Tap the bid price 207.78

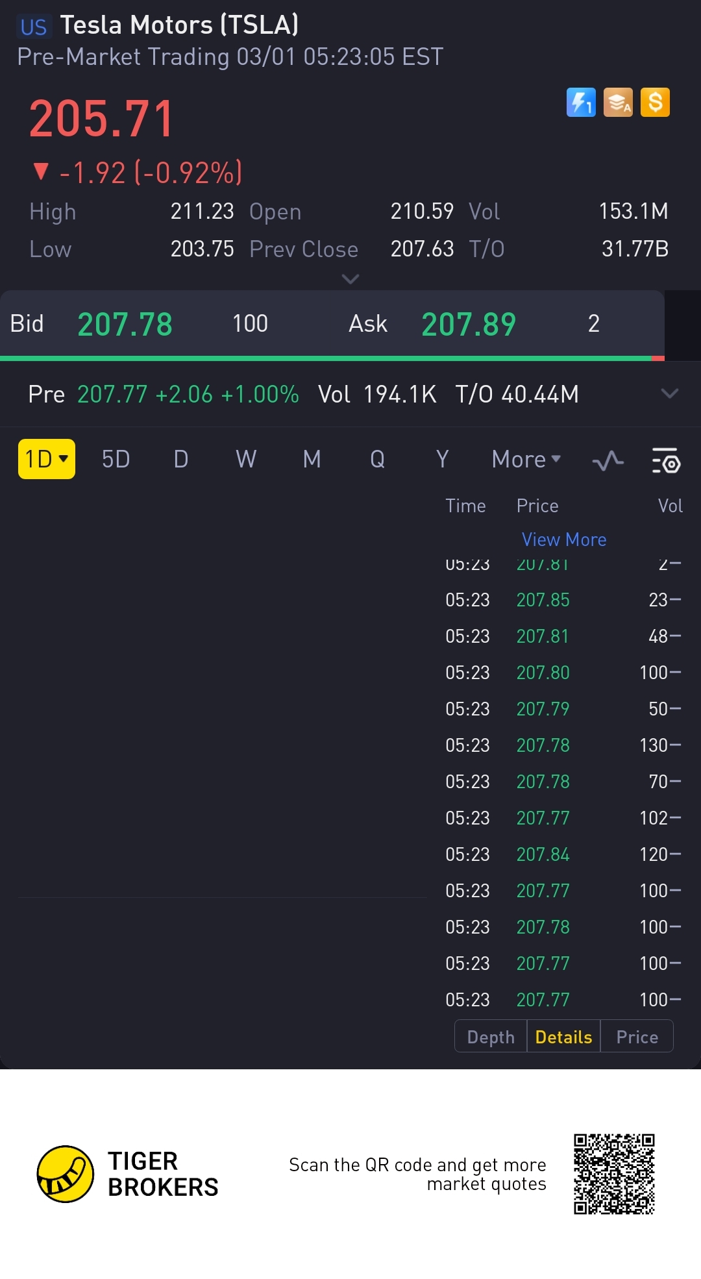tap(125, 324)
